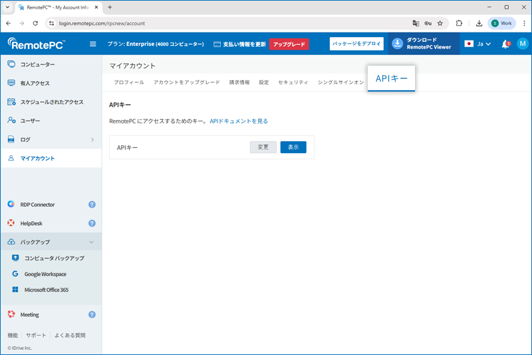Screen dimensions: 532x355
Task: Open Meeting from sidebar
Action: [x=29, y=315]
